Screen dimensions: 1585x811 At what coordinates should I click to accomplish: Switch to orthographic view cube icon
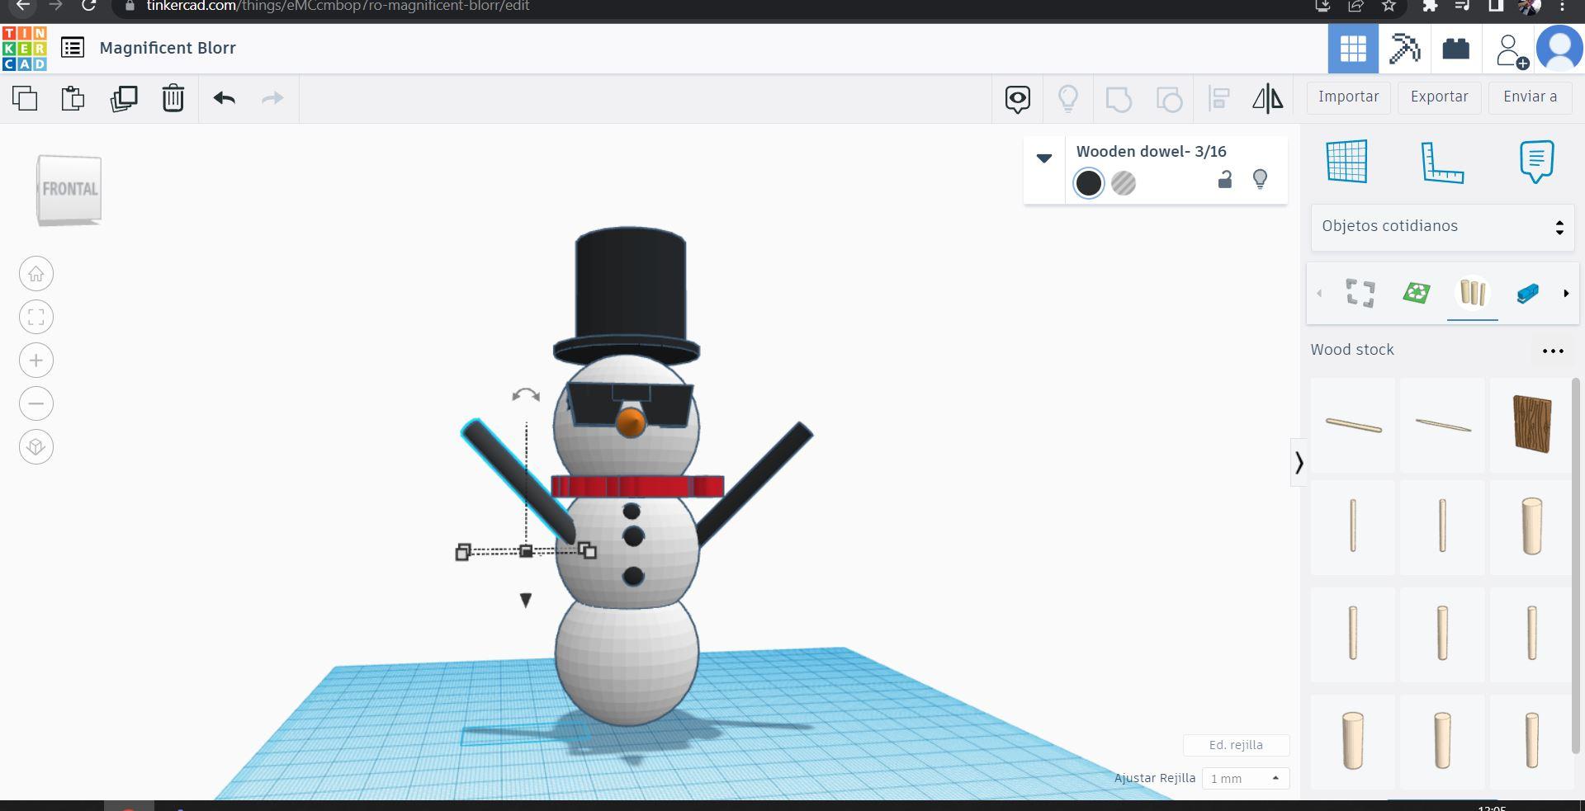coord(36,447)
